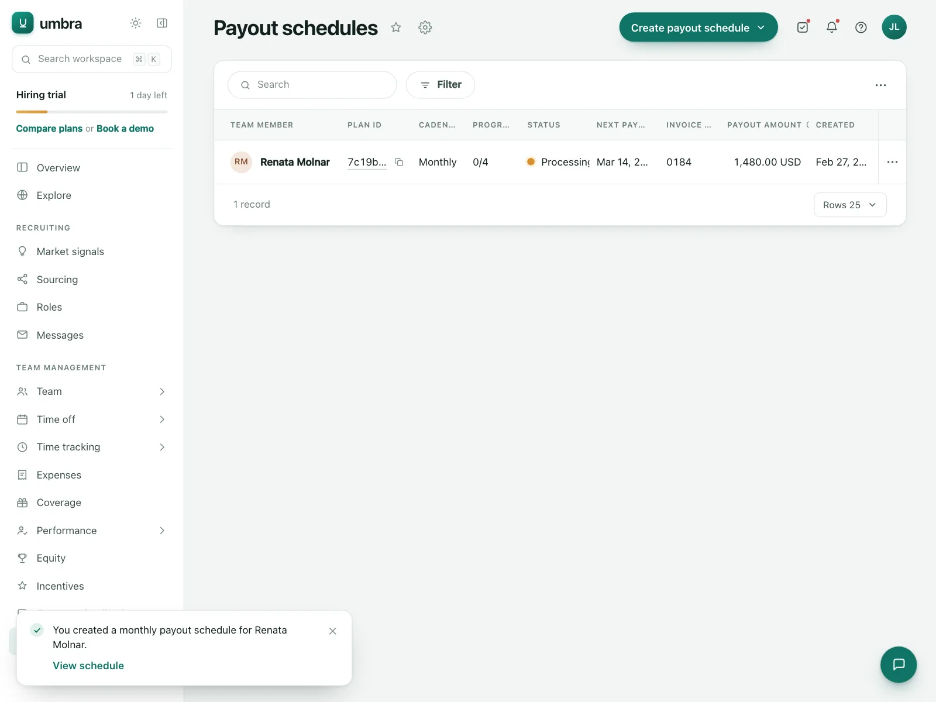Image resolution: width=936 pixels, height=702 pixels.
Task: Copy the plan ID icon
Action: click(399, 162)
